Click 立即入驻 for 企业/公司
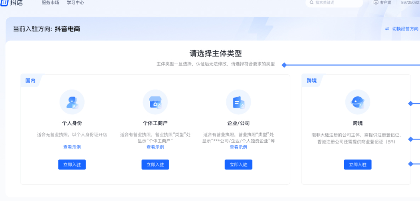 click(x=238, y=165)
